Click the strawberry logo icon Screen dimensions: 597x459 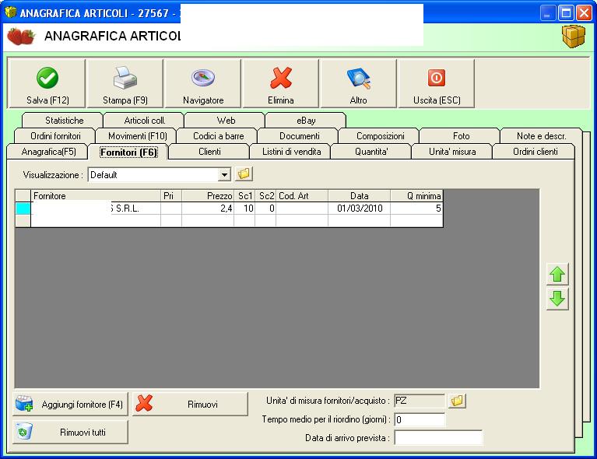click(x=21, y=37)
